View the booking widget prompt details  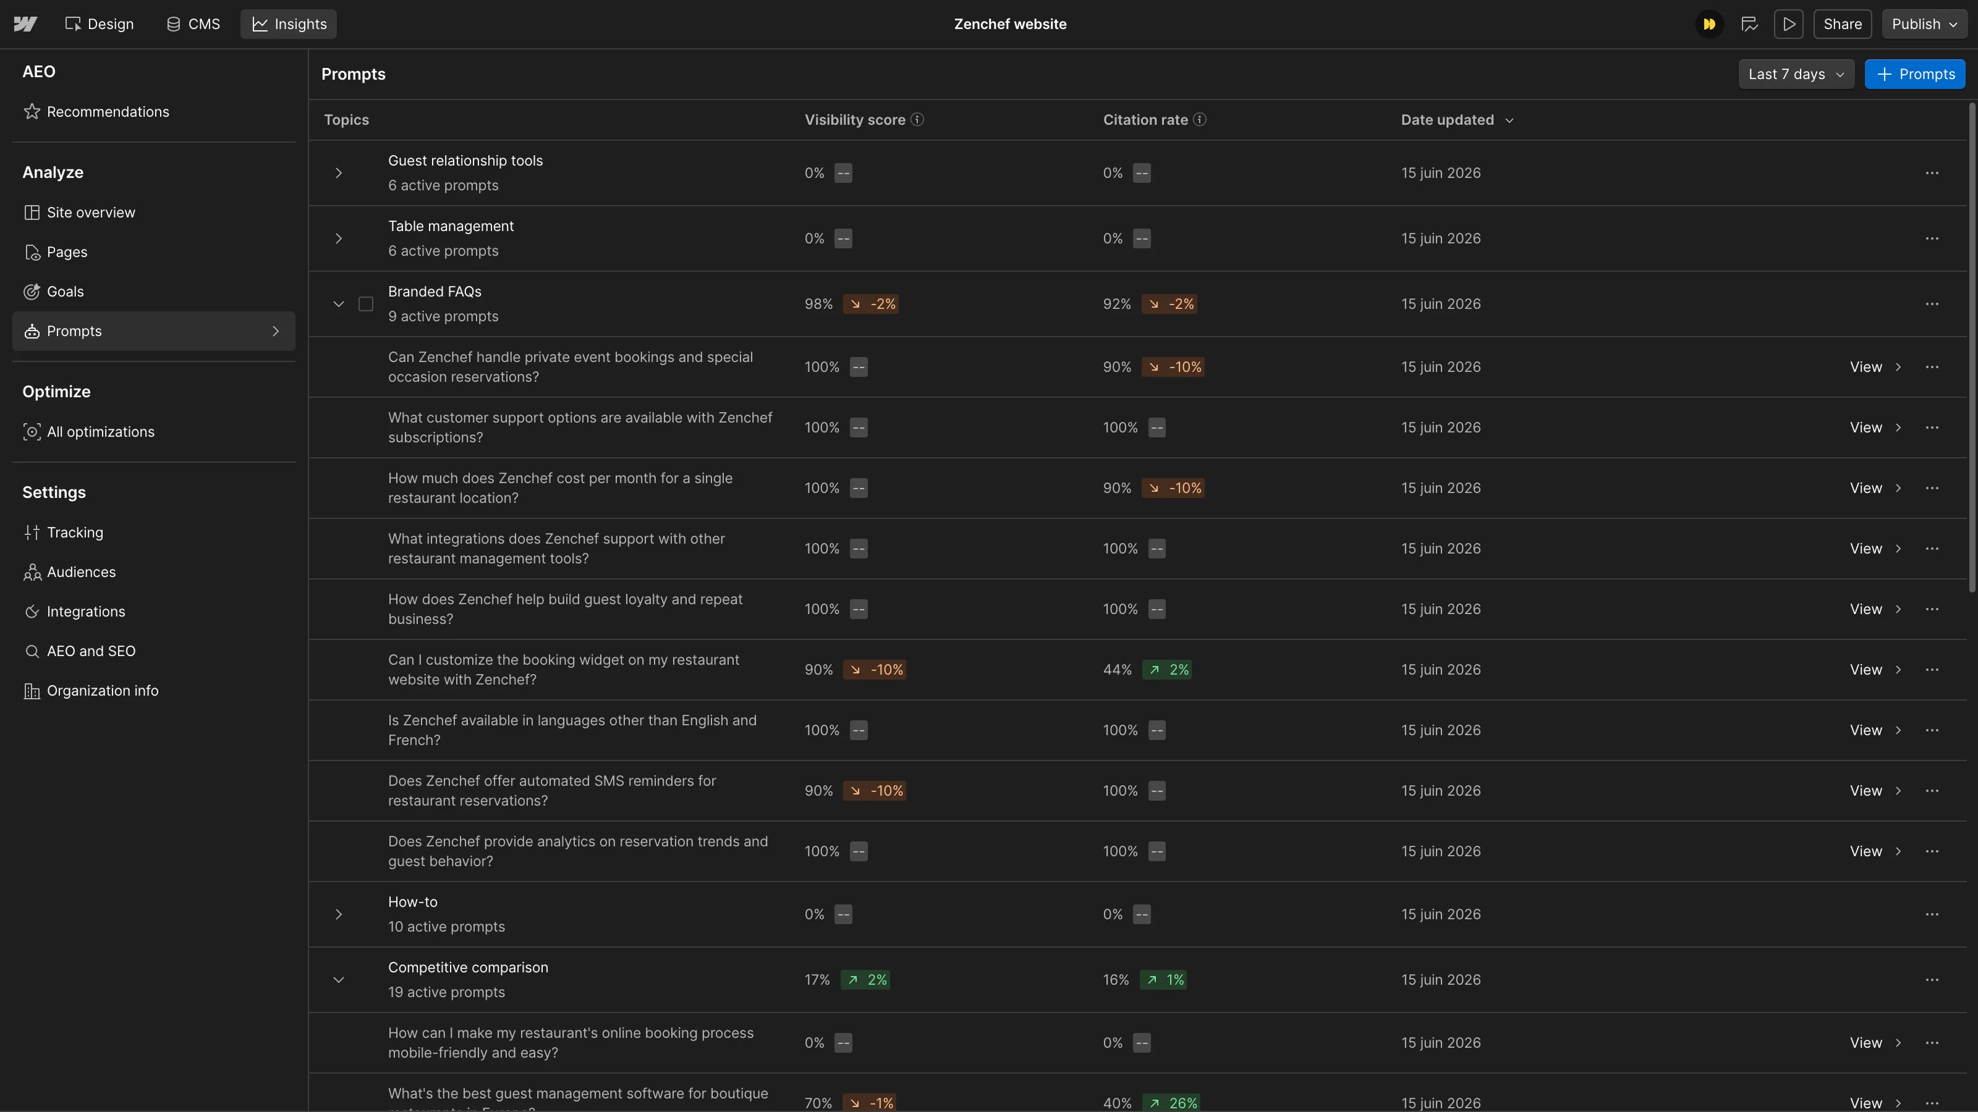click(1875, 670)
